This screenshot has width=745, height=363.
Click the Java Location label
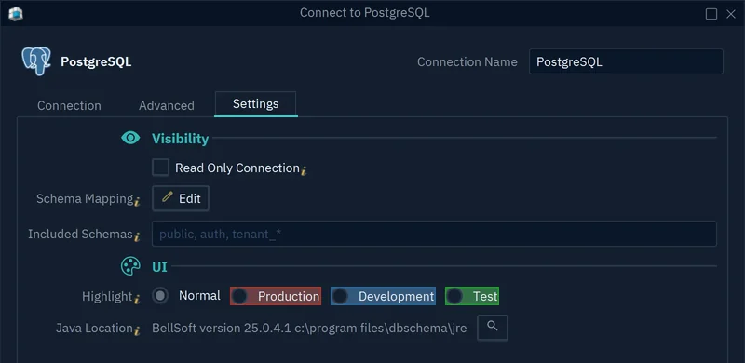point(94,328)
